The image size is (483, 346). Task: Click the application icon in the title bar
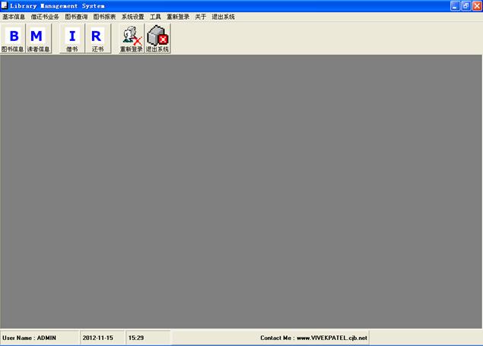(5, 5)
